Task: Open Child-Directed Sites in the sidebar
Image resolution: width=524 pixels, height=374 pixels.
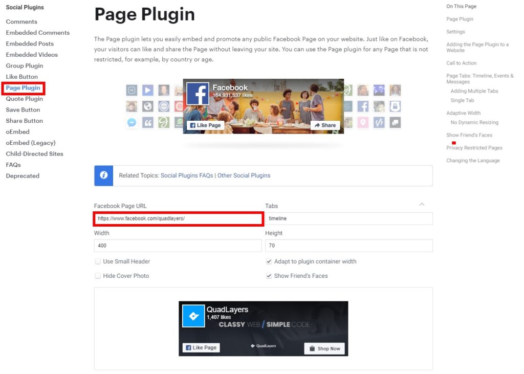Action: [34, 154]
